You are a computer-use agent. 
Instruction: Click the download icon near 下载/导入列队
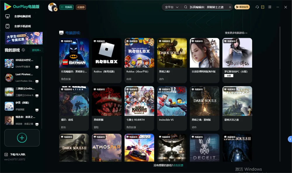[x=6, y=154]
